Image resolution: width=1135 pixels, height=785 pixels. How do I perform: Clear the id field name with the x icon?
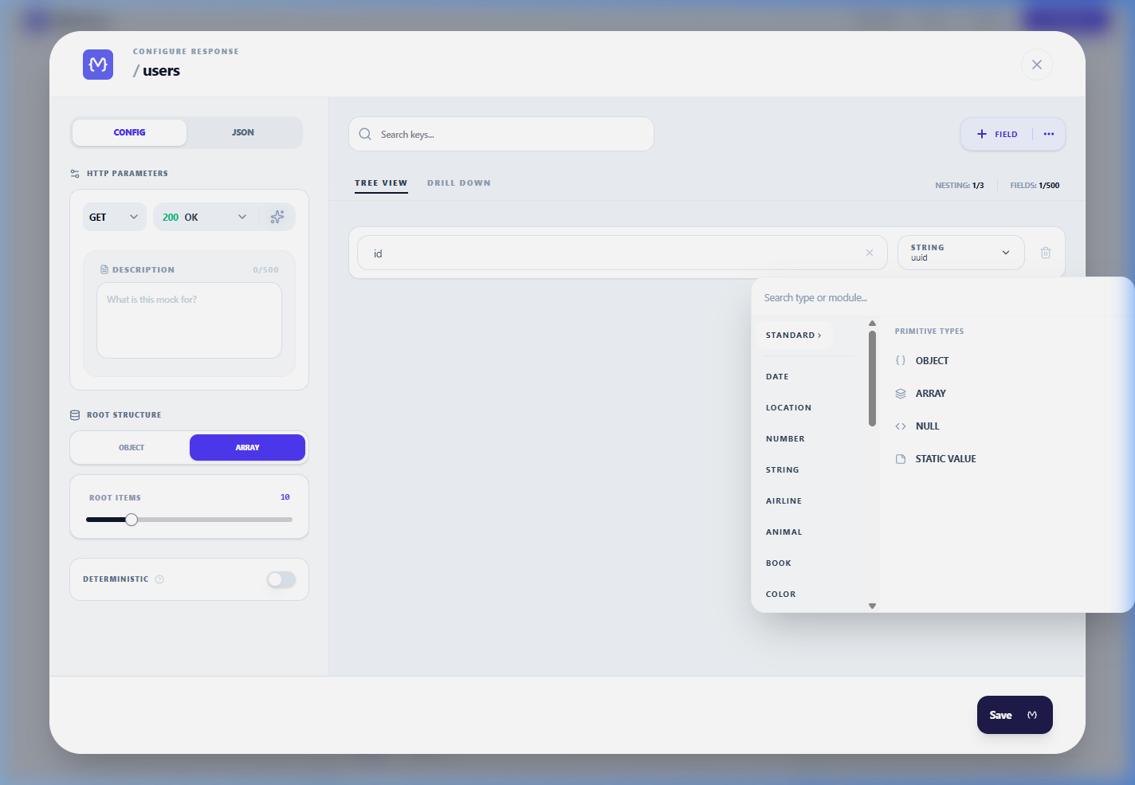[x=869, y=253]
